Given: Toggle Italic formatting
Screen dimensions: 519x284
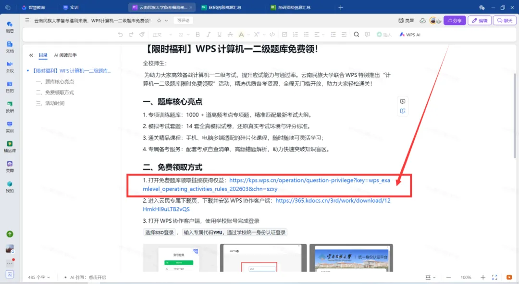Looking at the screenshot, I should pyautogui.click(x=209, y=35).
